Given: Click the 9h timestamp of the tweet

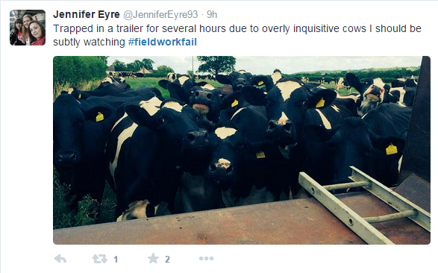Looking at the screenshot, I should point(212,14).
